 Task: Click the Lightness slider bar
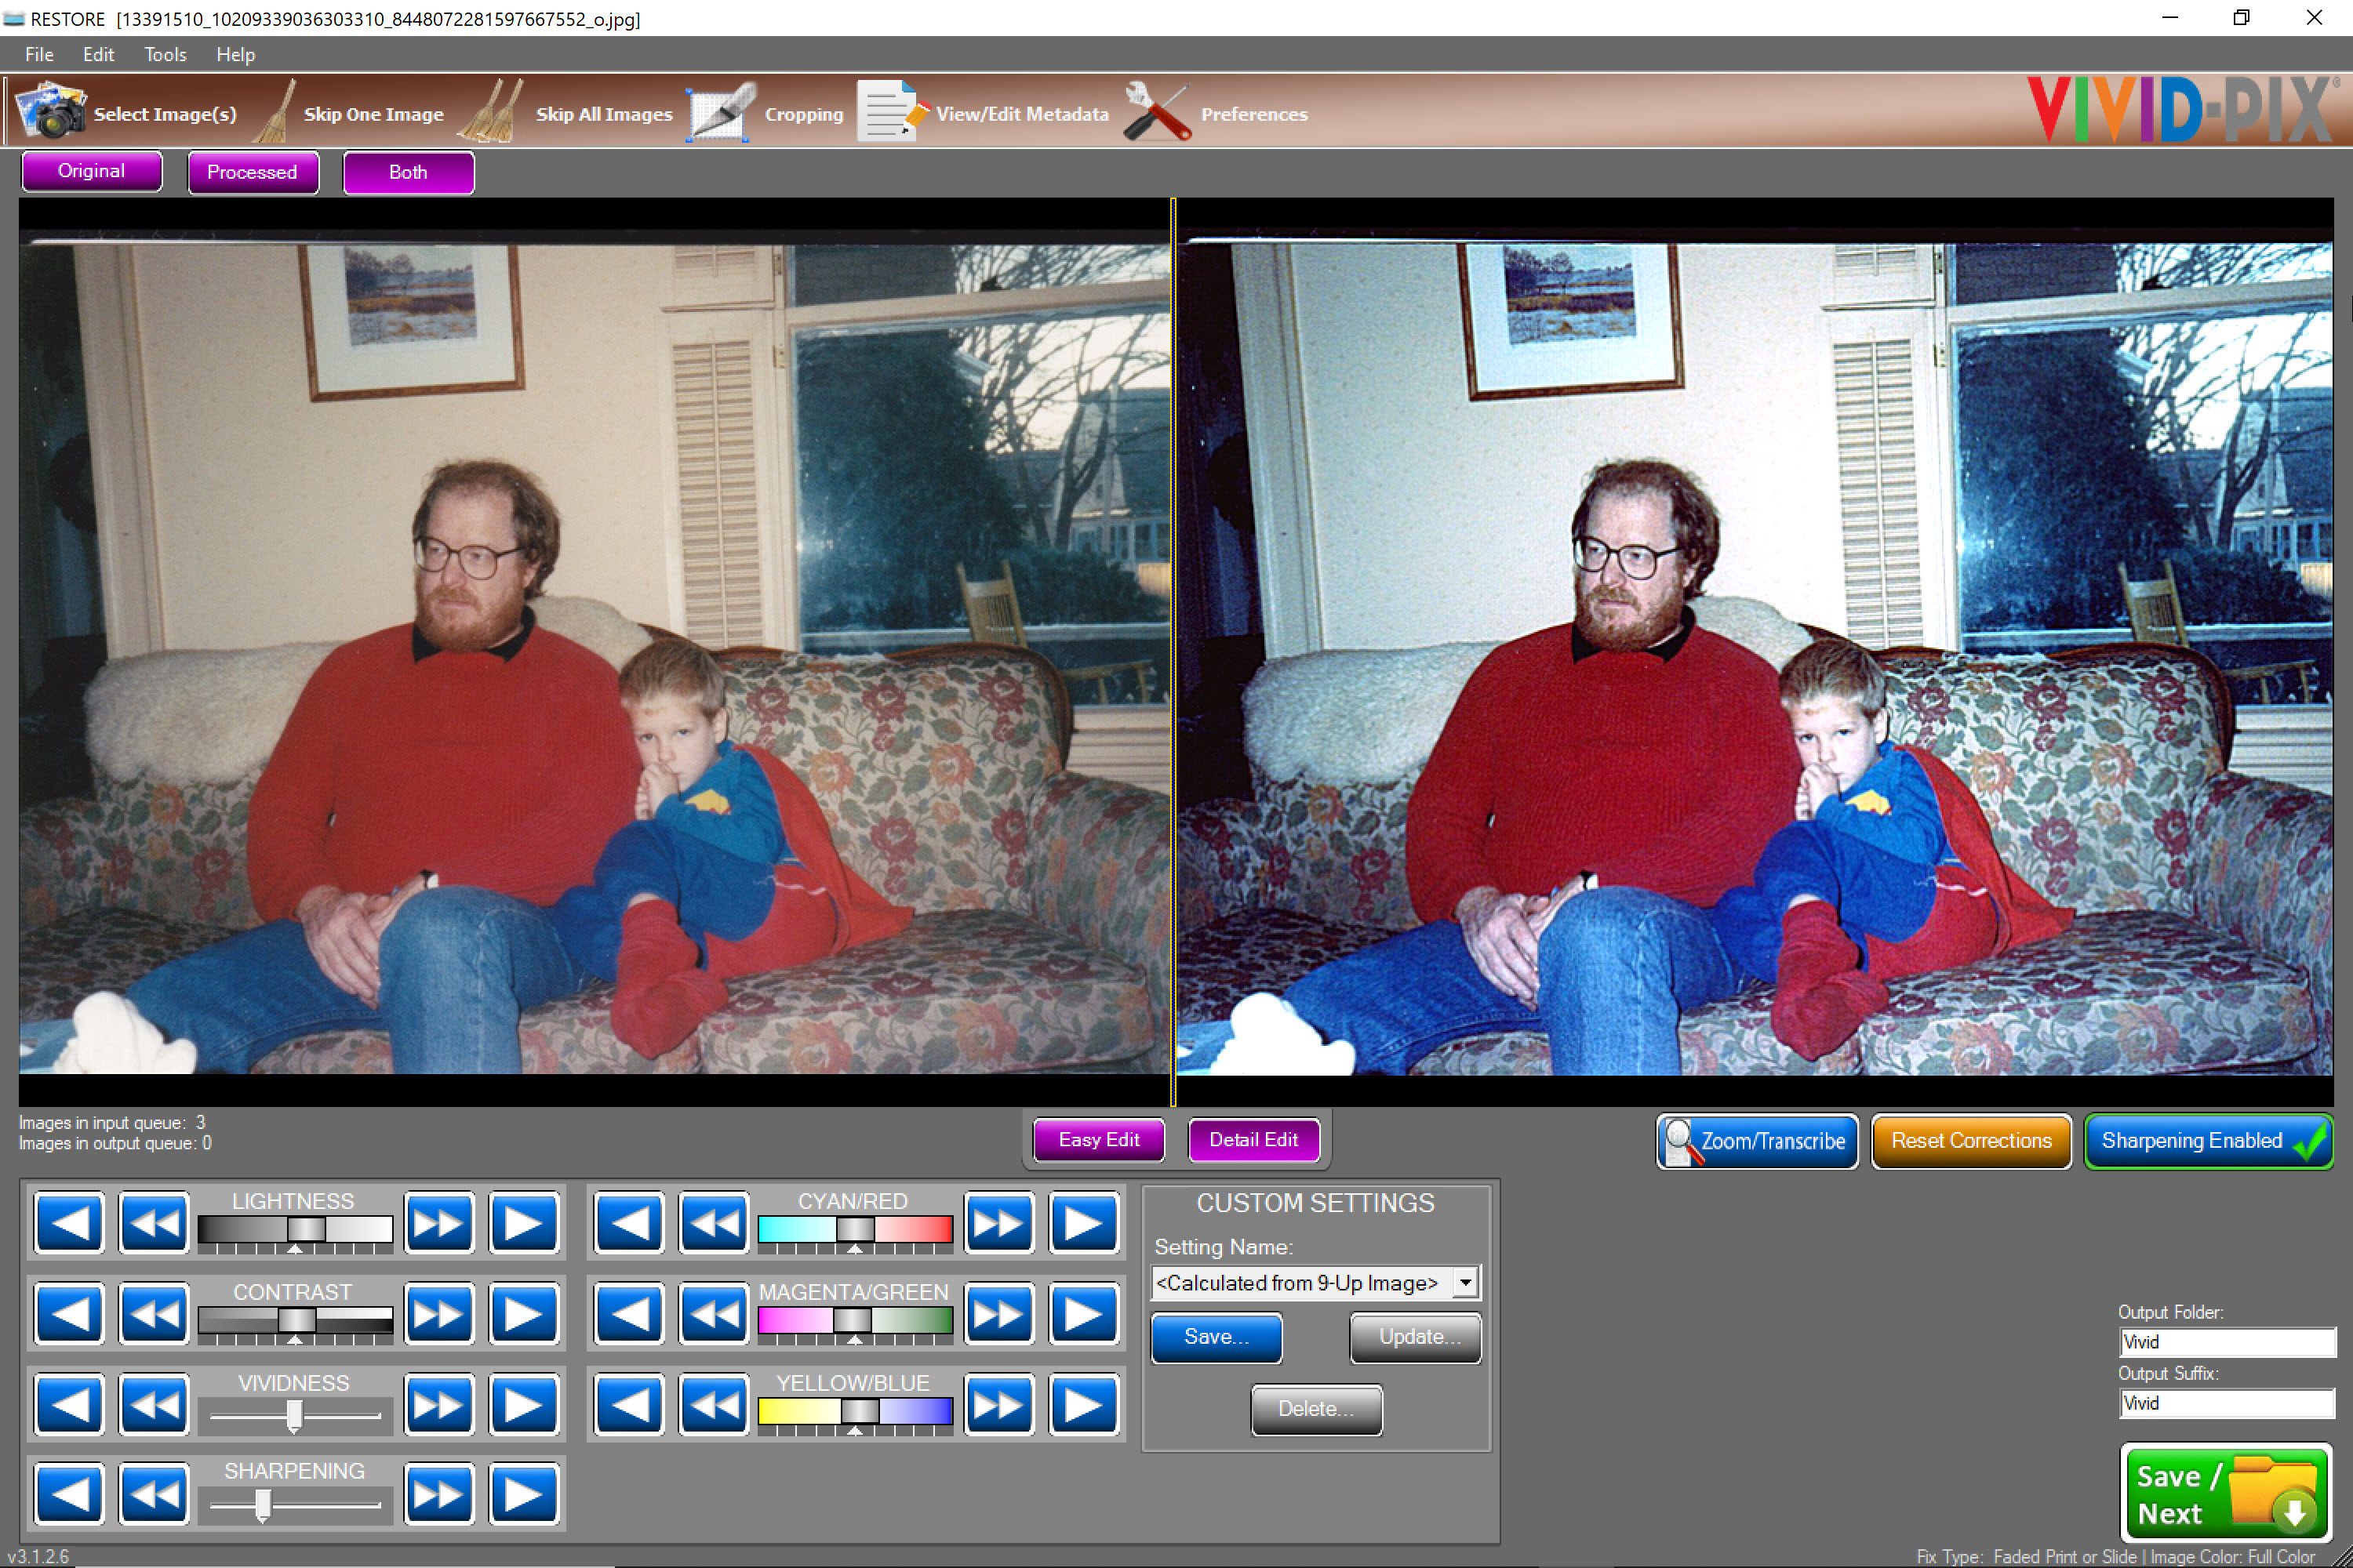[x=295, y=1229]
